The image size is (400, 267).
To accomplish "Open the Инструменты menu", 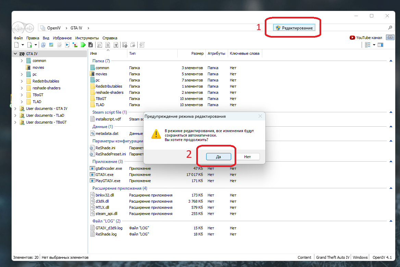I will tap(87, 38).
